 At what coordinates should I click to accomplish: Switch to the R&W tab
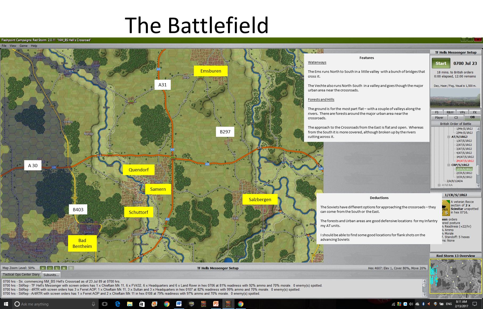click(x=450, y=112)
